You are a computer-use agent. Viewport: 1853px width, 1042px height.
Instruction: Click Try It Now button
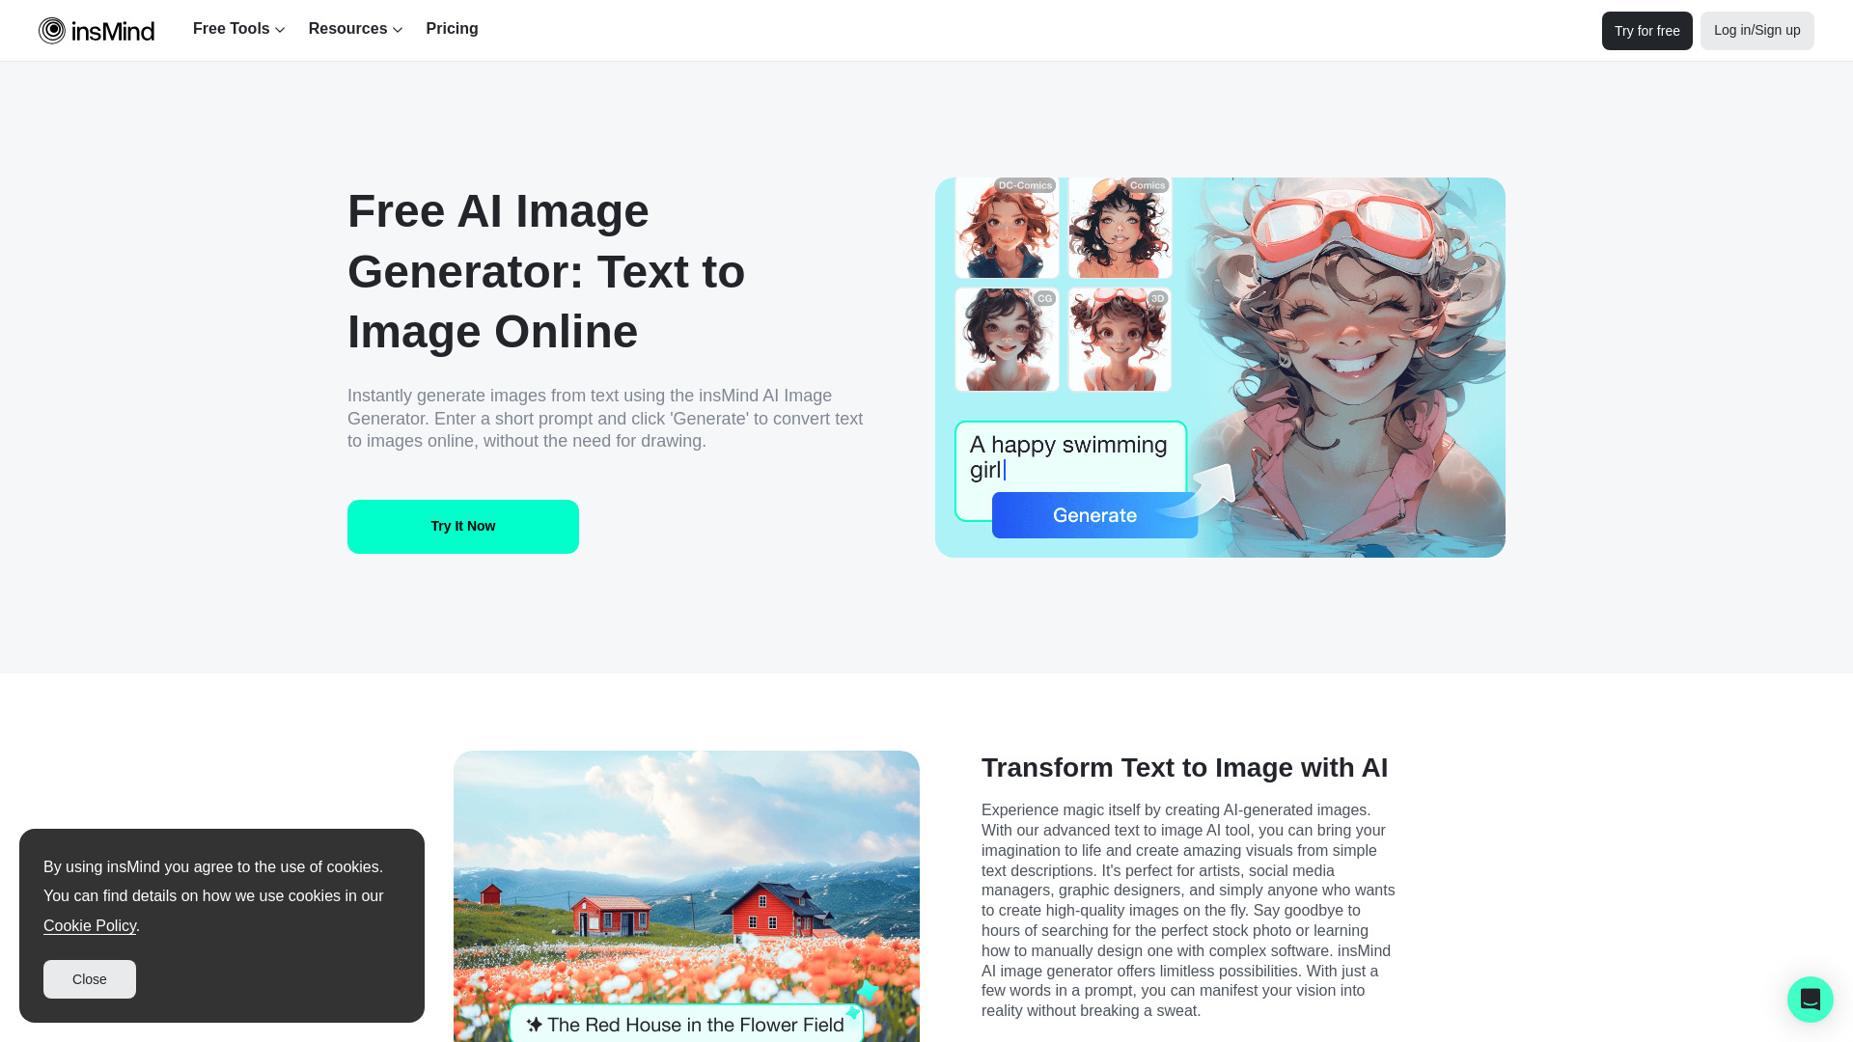[x=463, y=526]
